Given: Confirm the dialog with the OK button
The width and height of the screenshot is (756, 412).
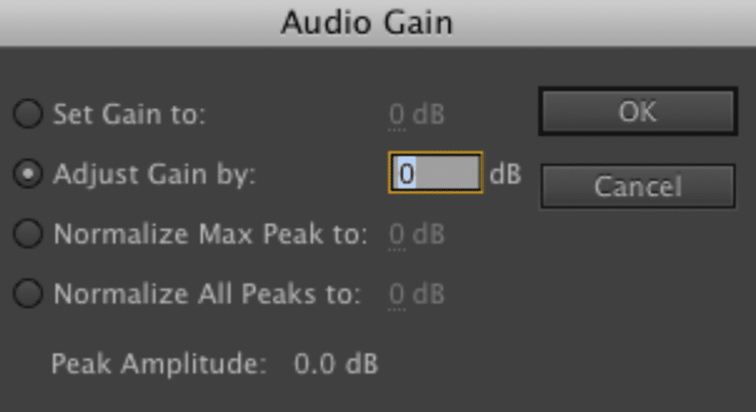Looking at the screenshot, I should pyautogui.click(x=637, y=112).
